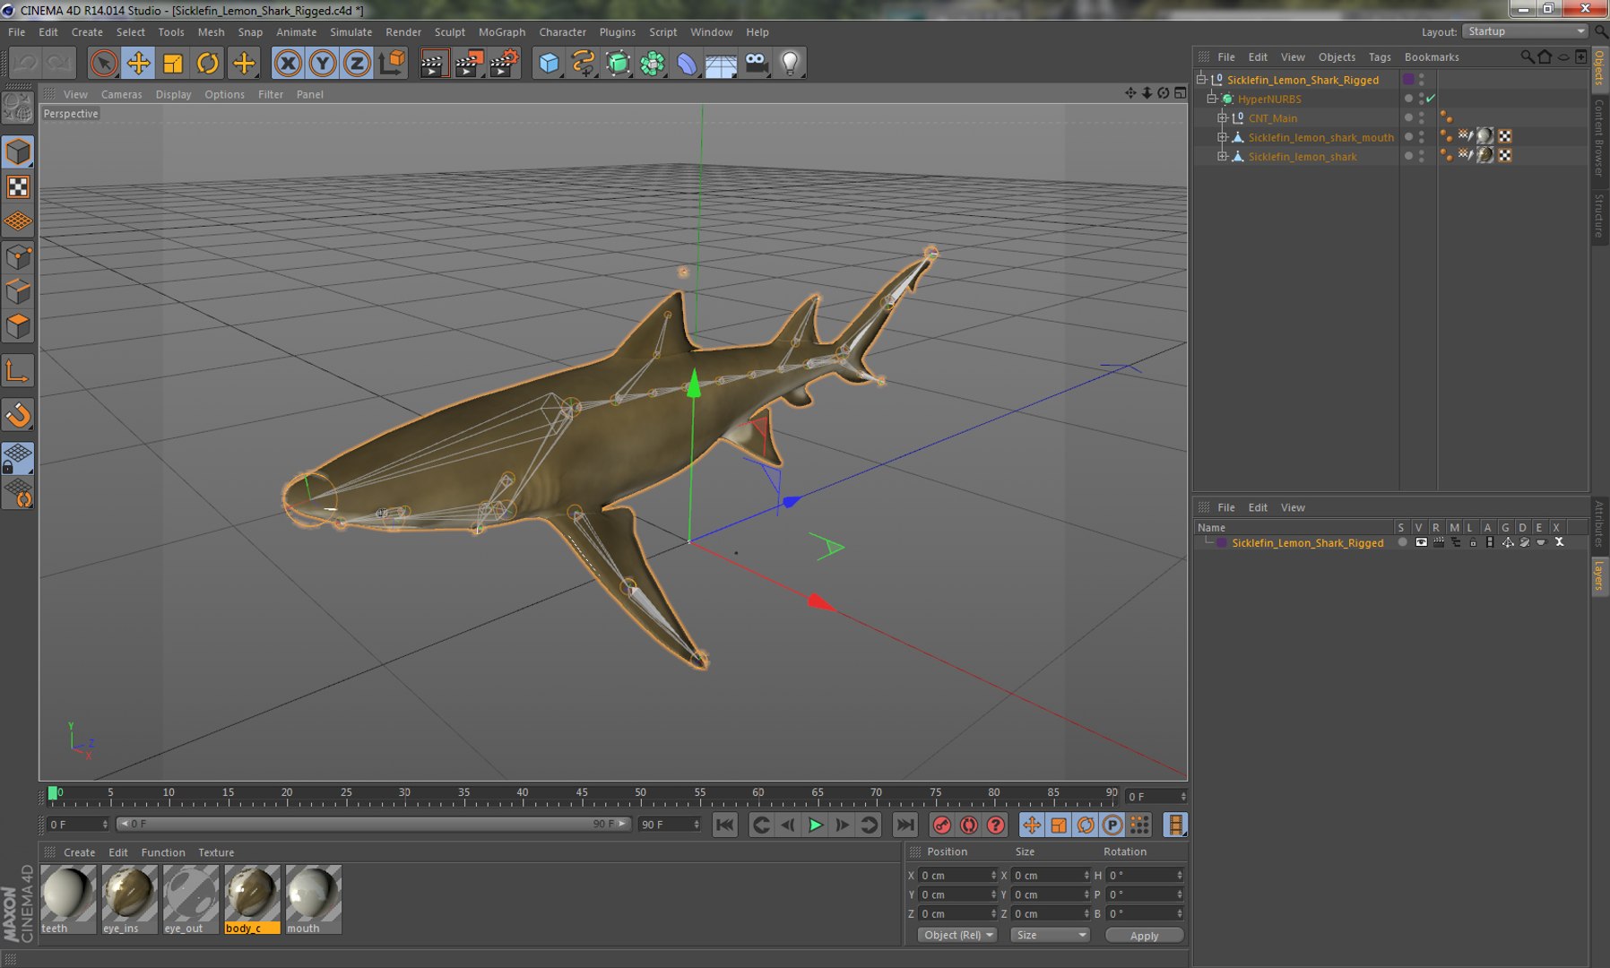Jump to the end of animation
This screenshot has width=1610, height=968.
coord(905,825)
